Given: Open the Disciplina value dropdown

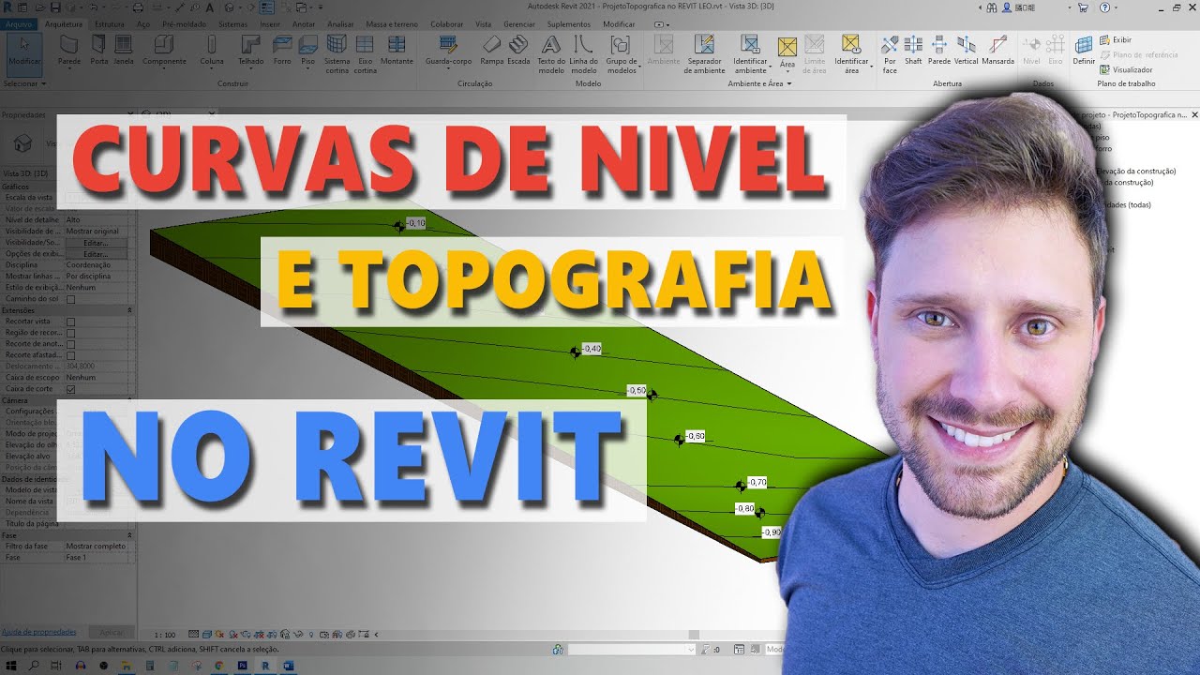Looking at the screenshot, I should pyautogui.click(x=98, y=265).
